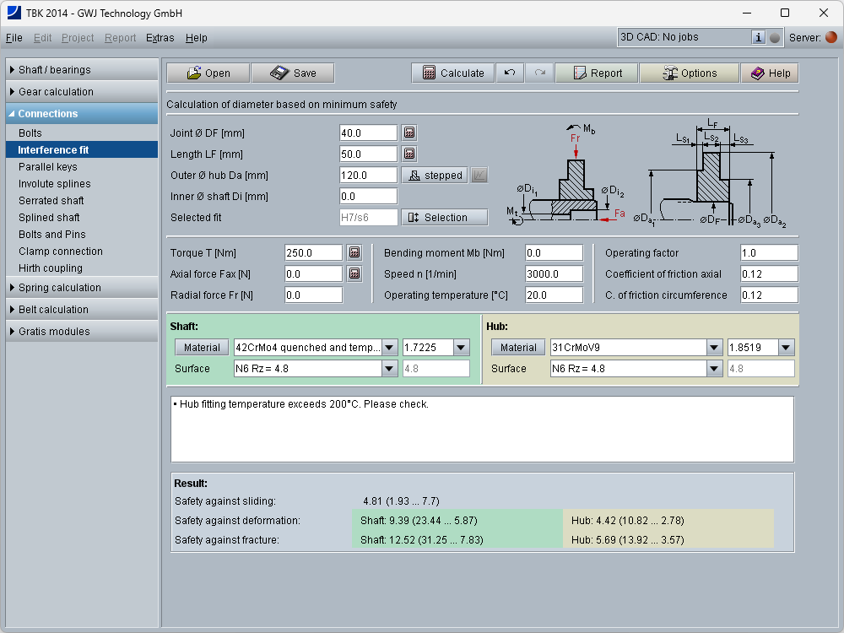Click the Speed n input field
The height and width of the screenshot is (633, 844).
[x=554, y=274]
